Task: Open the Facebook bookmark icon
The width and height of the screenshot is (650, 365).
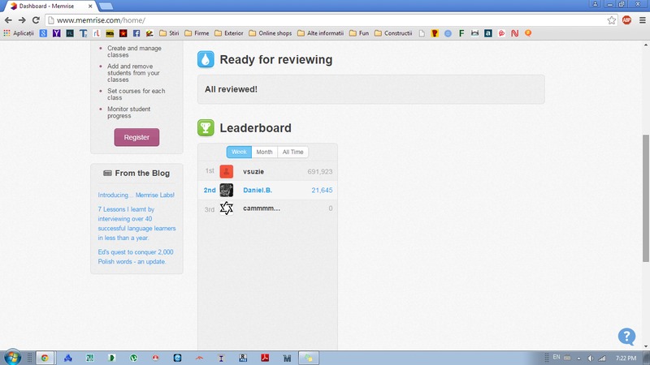Action: point(136,33)
